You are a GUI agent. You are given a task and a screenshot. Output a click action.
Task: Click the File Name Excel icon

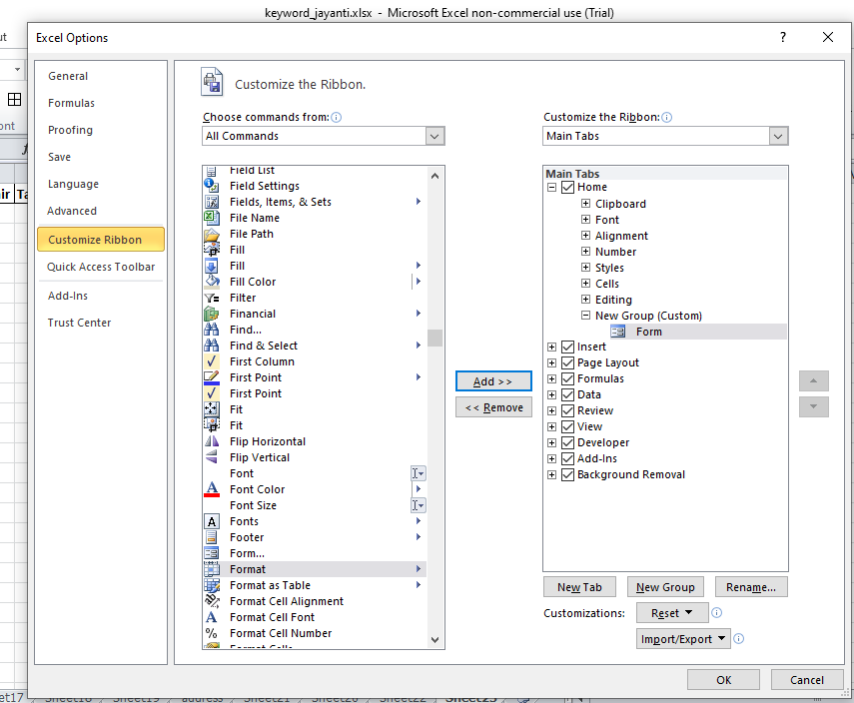212,218
